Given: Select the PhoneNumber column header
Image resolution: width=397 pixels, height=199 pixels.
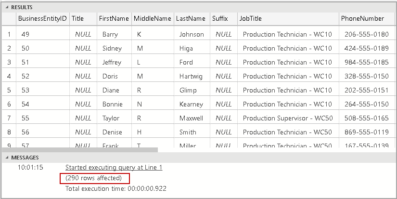Looking at the screenshot, I should click(x=362, y=19).
